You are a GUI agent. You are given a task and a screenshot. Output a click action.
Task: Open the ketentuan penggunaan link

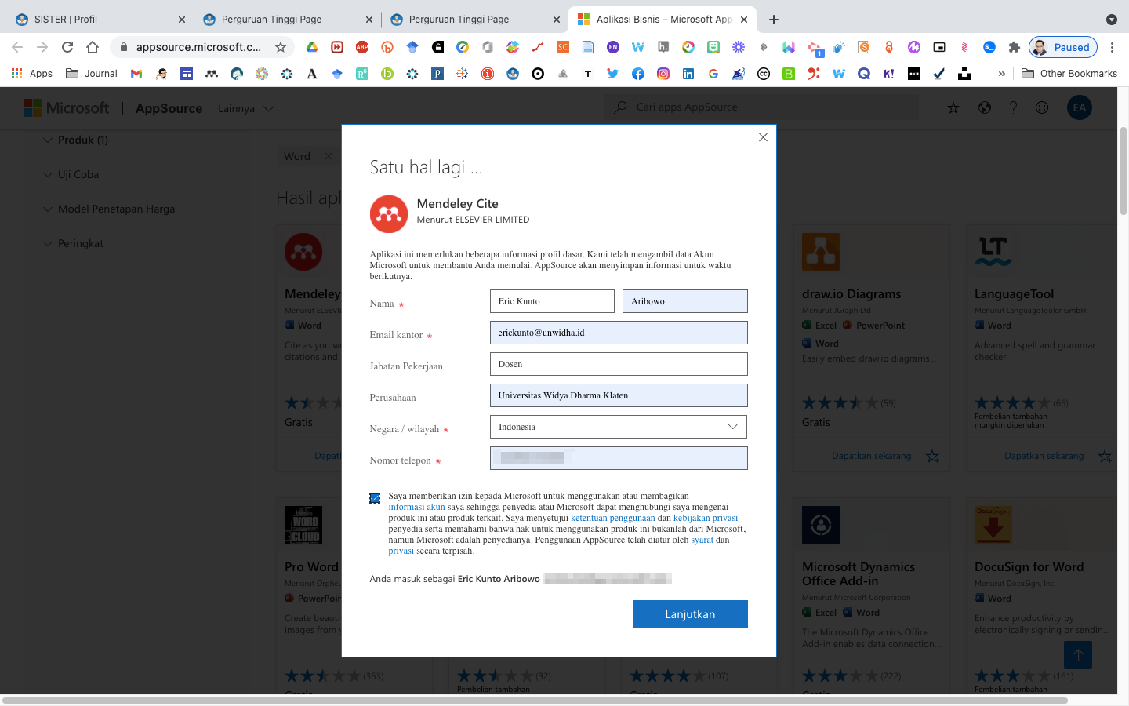point(612,518)
